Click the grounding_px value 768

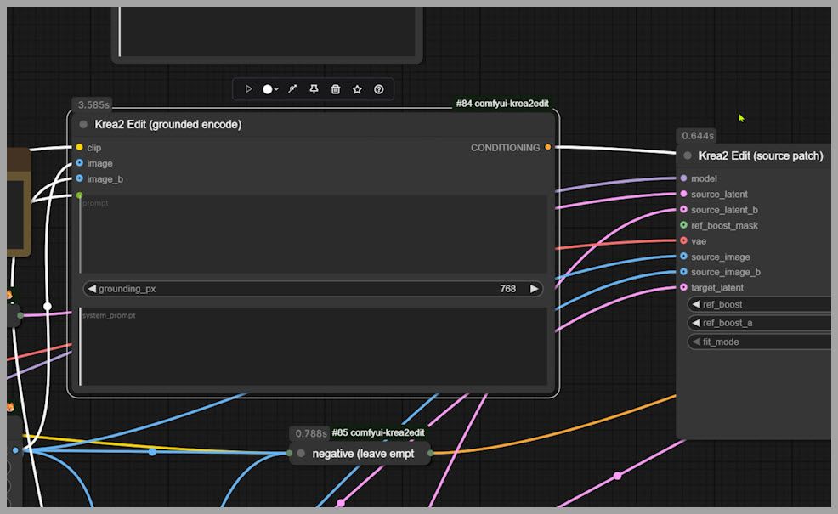pos(507,289)
